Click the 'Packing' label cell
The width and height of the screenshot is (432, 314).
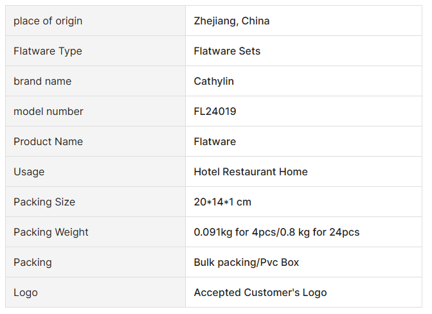33,263
